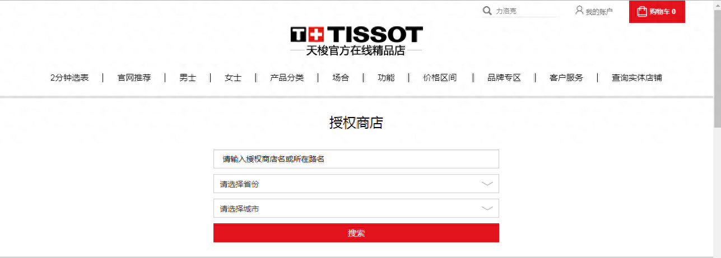Viewport: 721px width, 258px height.
Task: Open the 场合 menu
Action: pos(341,78)
